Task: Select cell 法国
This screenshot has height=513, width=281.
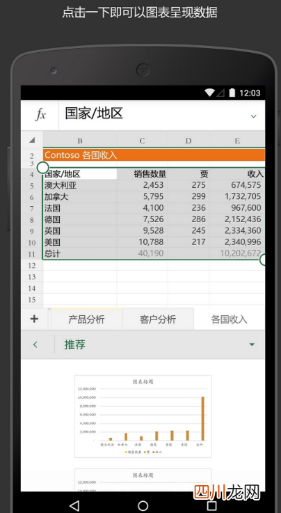Action: (x=80, y=208)
